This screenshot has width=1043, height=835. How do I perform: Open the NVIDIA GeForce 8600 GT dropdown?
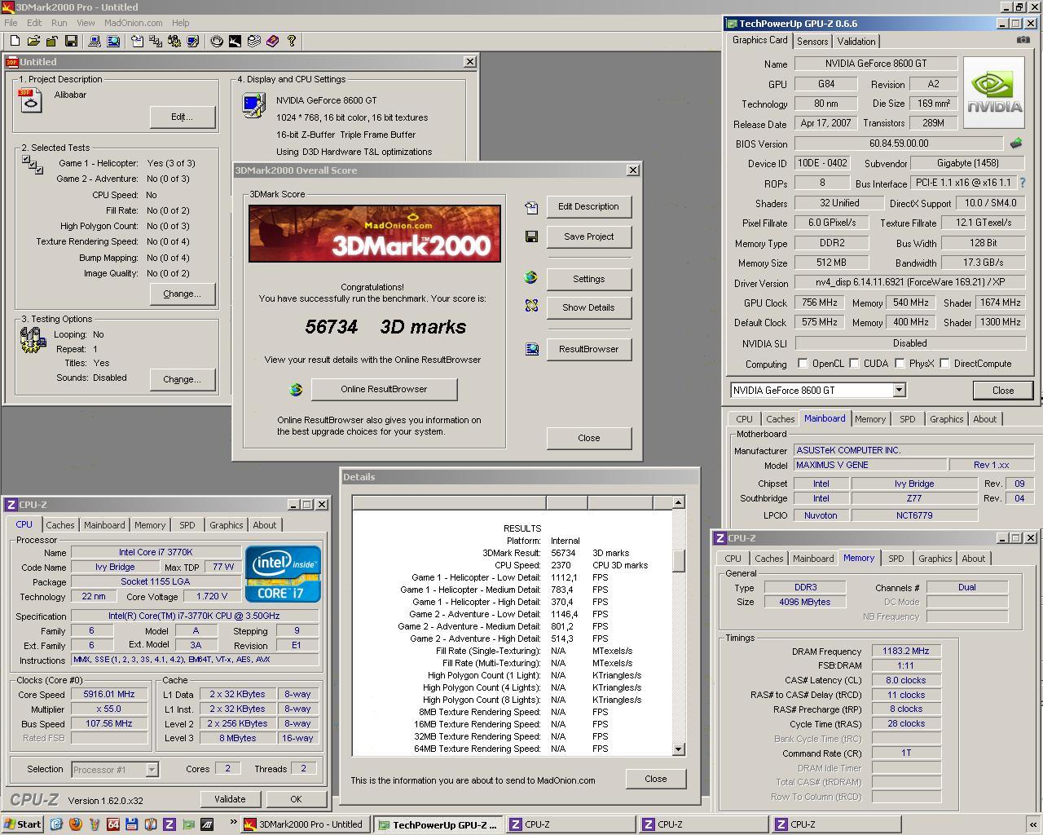click(899, 391)
